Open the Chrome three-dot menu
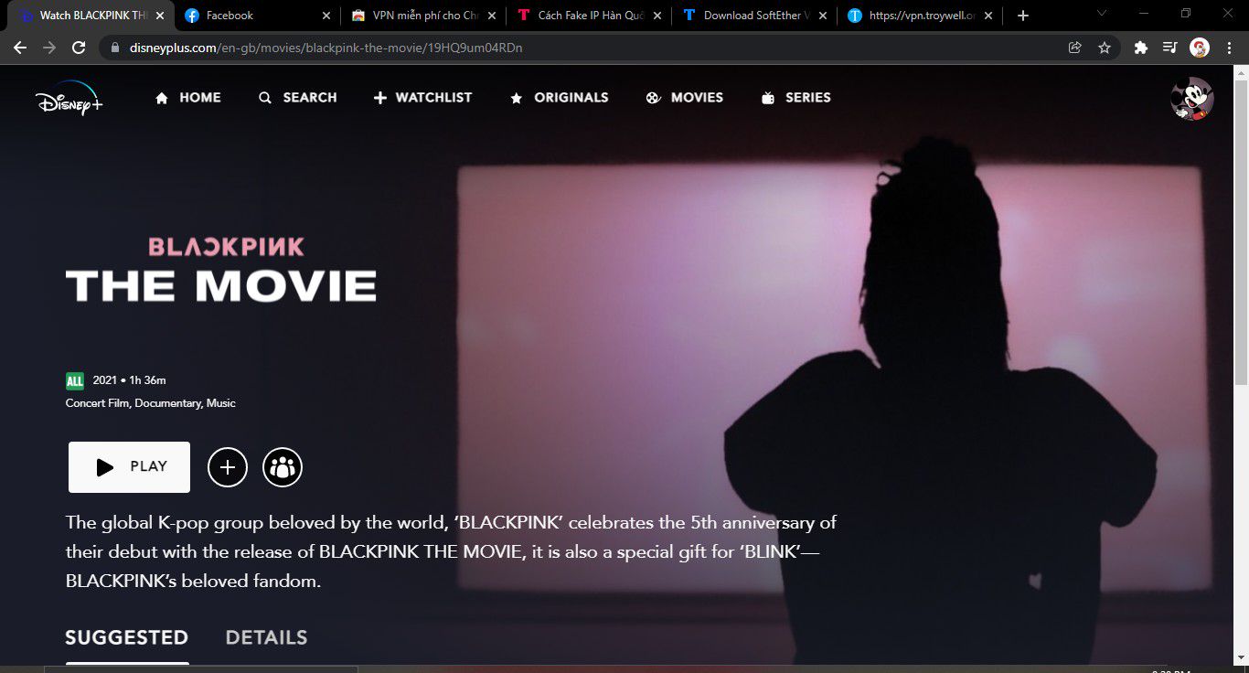This screenshot has height=673, width=1249. click(x=1229, y=48)
